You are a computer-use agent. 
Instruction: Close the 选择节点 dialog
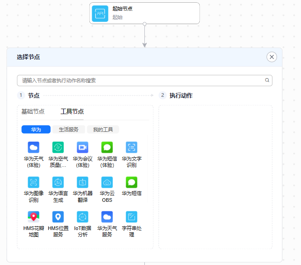[271, 57]
